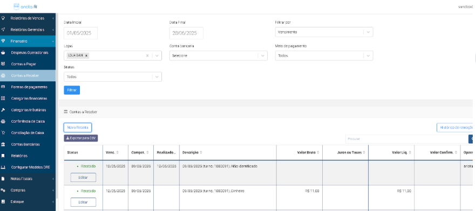Click Exportar para CSV button
Image resolution: width=476 pixels, height=211 pixels.
[x=81, y=138]
